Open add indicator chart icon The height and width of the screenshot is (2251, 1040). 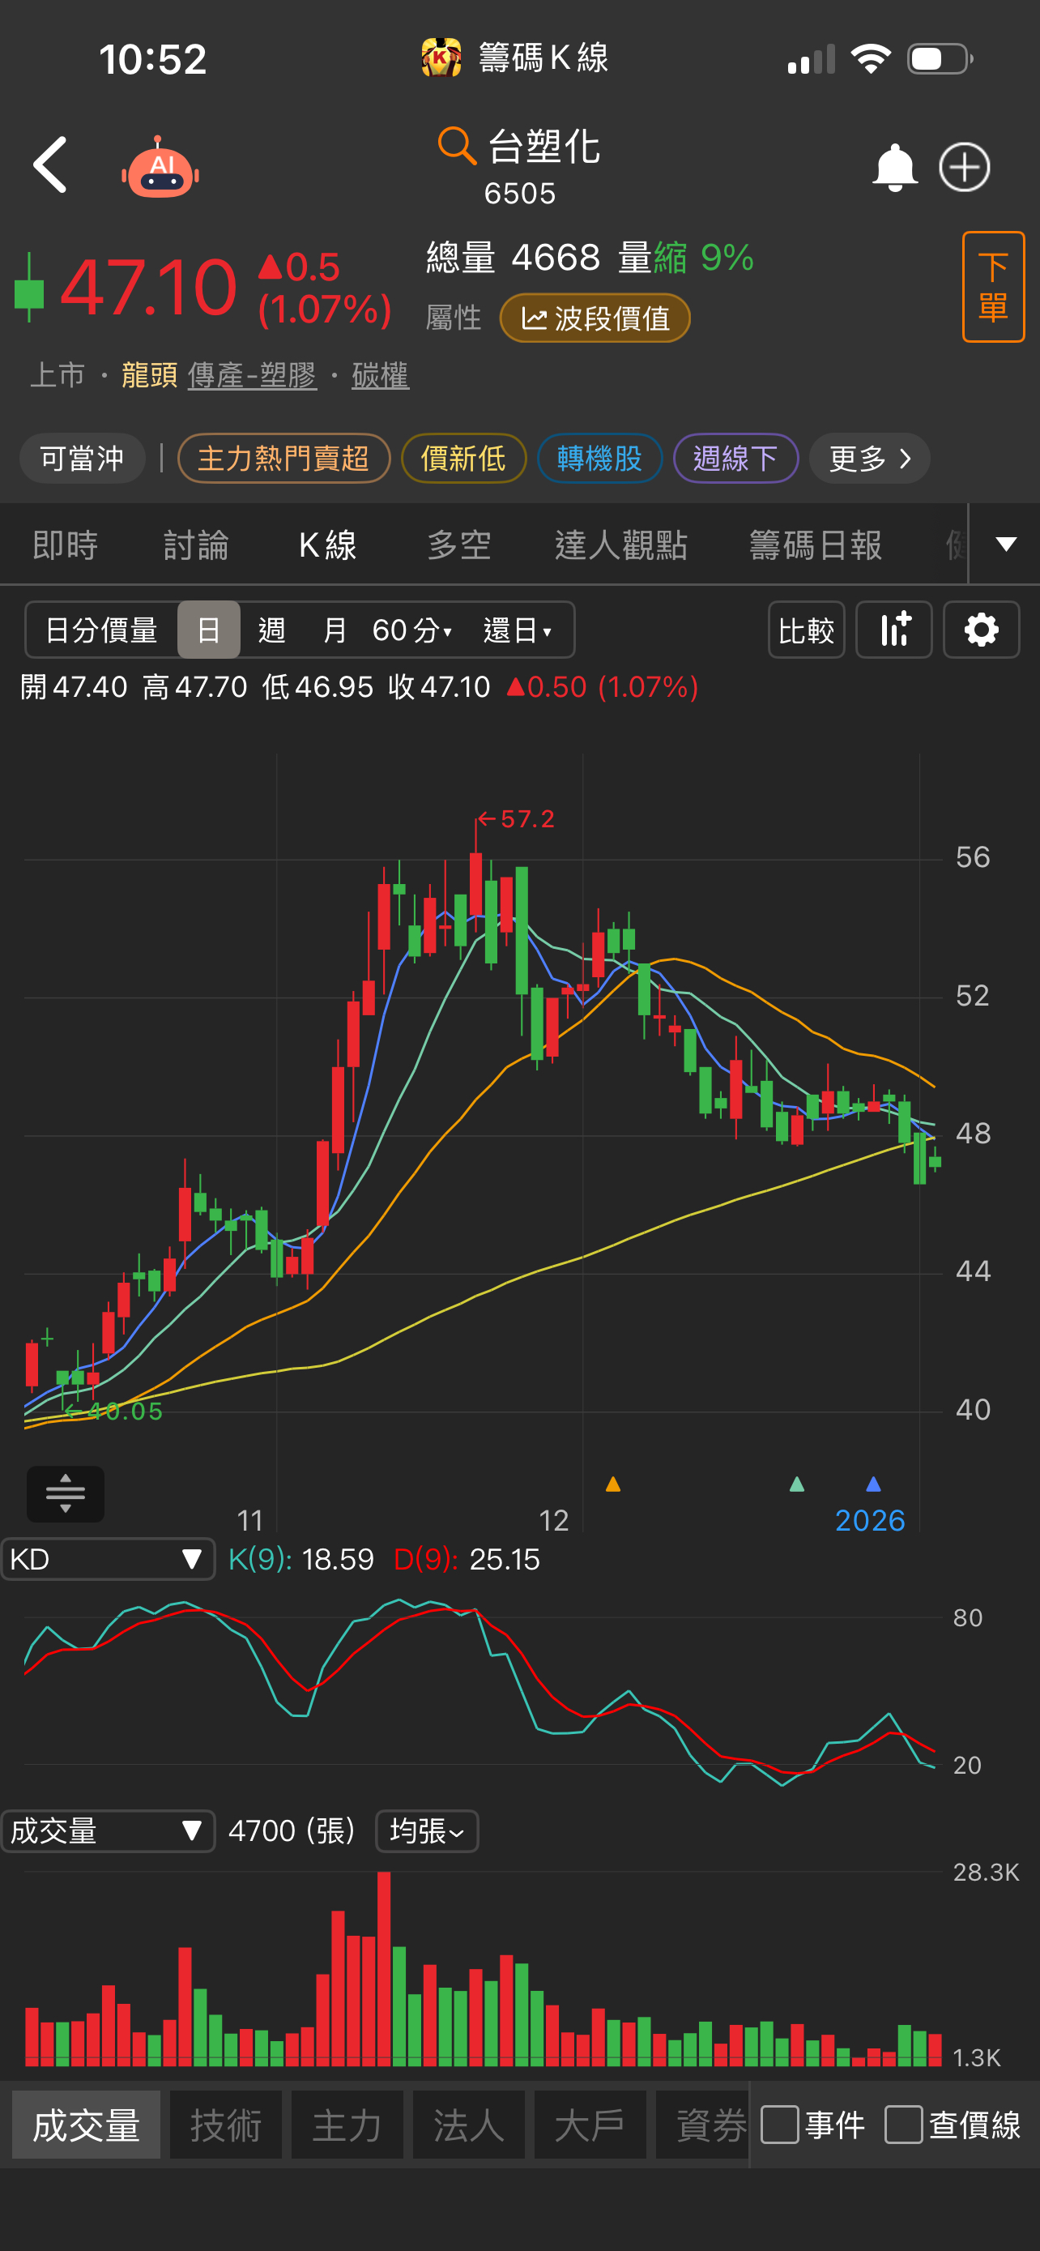(x=894, y=630)
